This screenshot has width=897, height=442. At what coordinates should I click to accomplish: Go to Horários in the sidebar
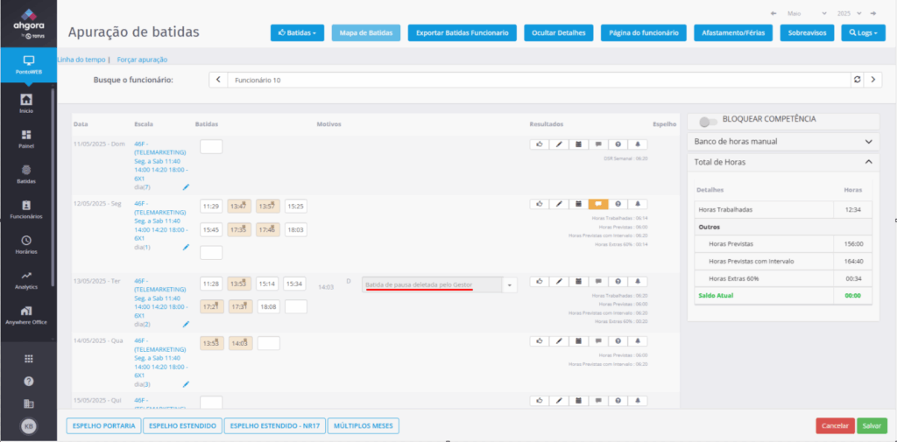pyautogui.click(x=26, y=244)
